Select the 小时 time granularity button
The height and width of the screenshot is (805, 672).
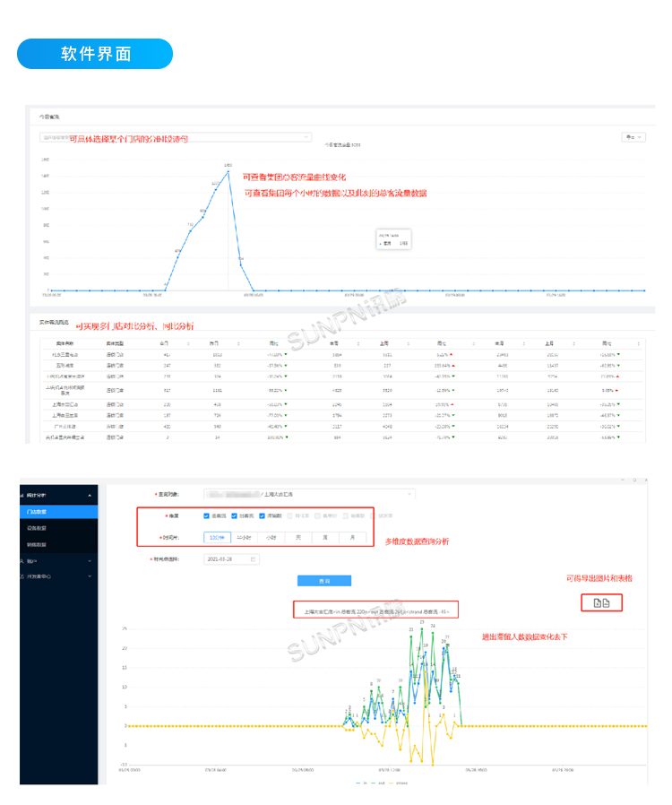tap(271, 538)
